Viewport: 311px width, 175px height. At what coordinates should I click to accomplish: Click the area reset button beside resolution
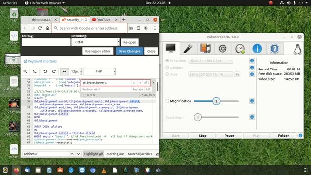[x=237, y=74]
